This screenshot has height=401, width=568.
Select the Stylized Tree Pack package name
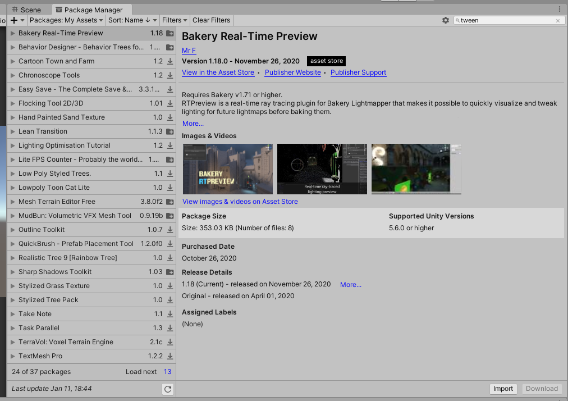click(48, 300)
